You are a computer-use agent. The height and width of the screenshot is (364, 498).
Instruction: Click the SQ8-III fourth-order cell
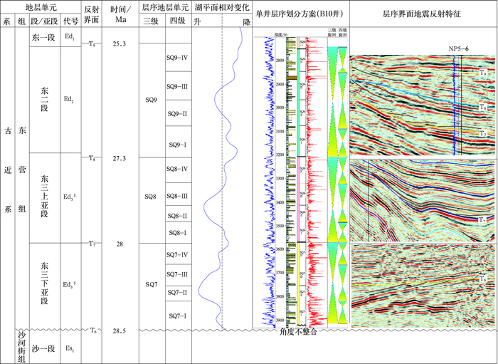point(176,196)
